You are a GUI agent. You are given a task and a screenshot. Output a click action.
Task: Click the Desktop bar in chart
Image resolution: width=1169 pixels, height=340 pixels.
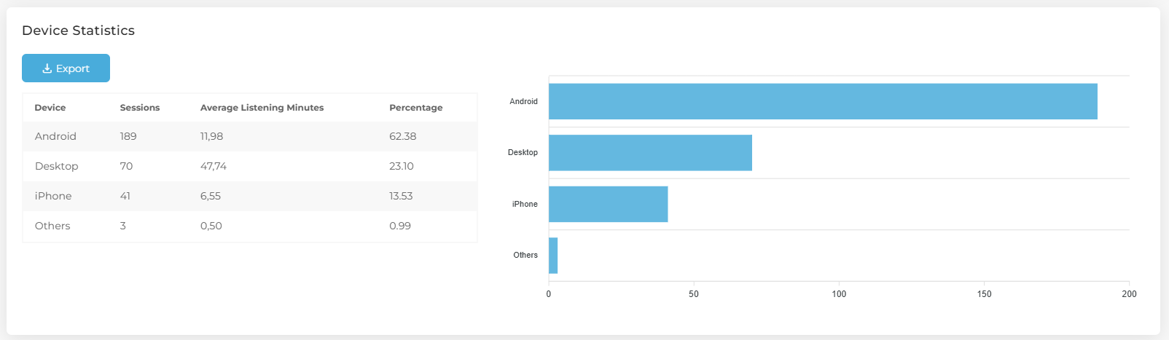click(650, 153)
